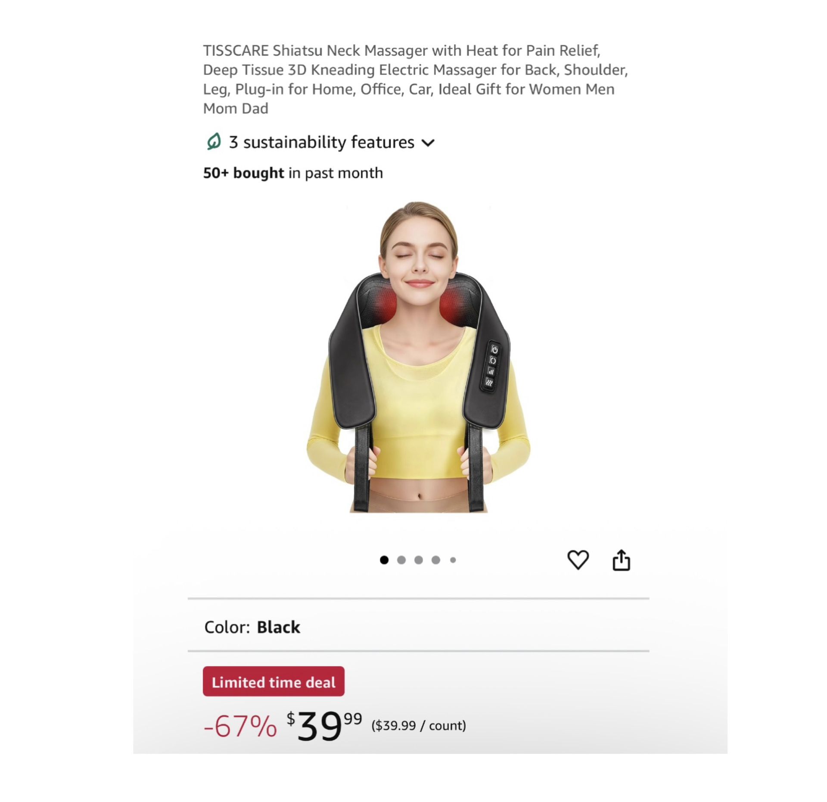Click the ($39.99 / count) unit price
The height and width of the screenshot is (802, 827).
point(419,726)
